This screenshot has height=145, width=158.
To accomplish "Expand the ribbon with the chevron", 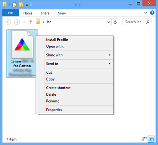I will click(146, 13).
